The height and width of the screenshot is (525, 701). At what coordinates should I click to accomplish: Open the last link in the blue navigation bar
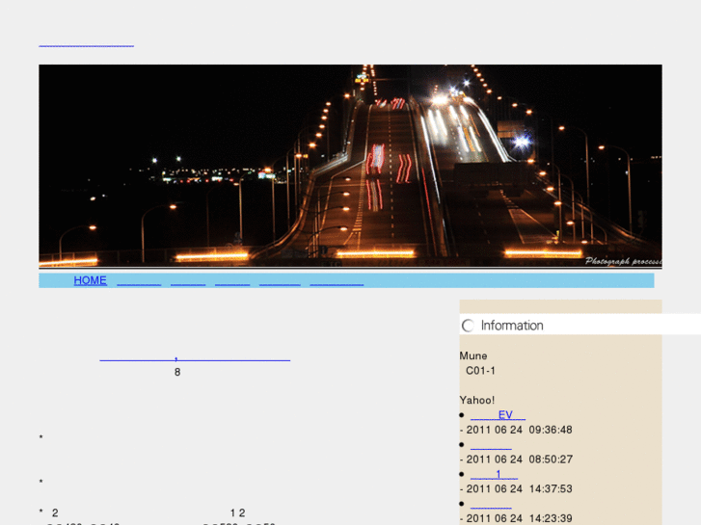point(337,280)
